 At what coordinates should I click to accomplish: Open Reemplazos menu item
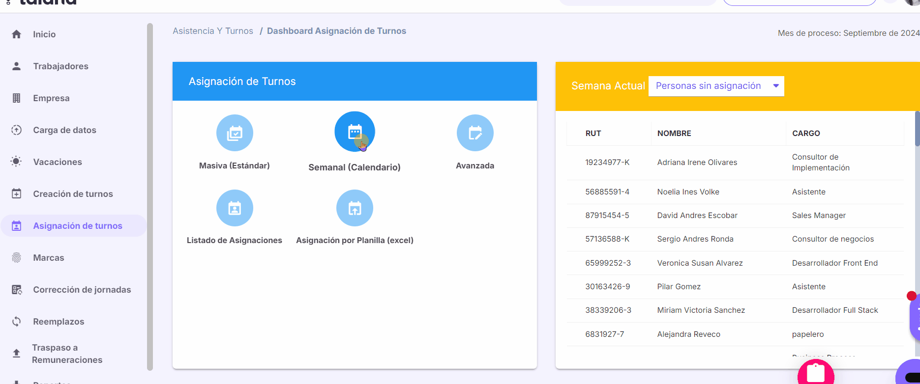click(x=59, y=322)
